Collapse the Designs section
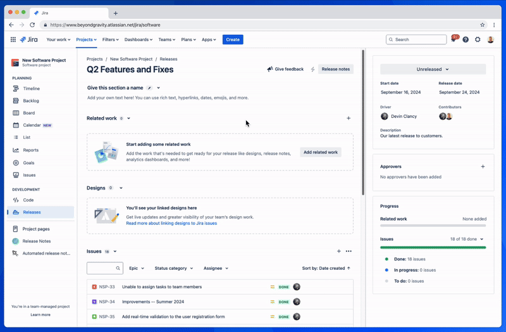 [x=121, y=188]
